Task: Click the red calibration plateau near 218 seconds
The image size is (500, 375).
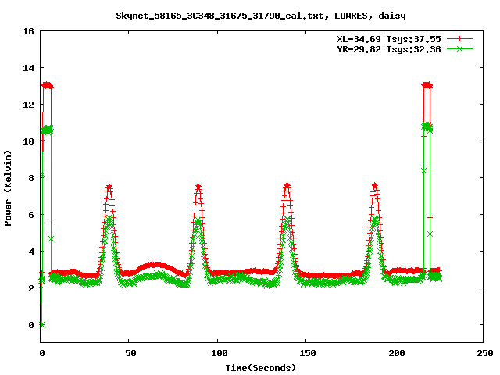Action: (x=427, y=85)
